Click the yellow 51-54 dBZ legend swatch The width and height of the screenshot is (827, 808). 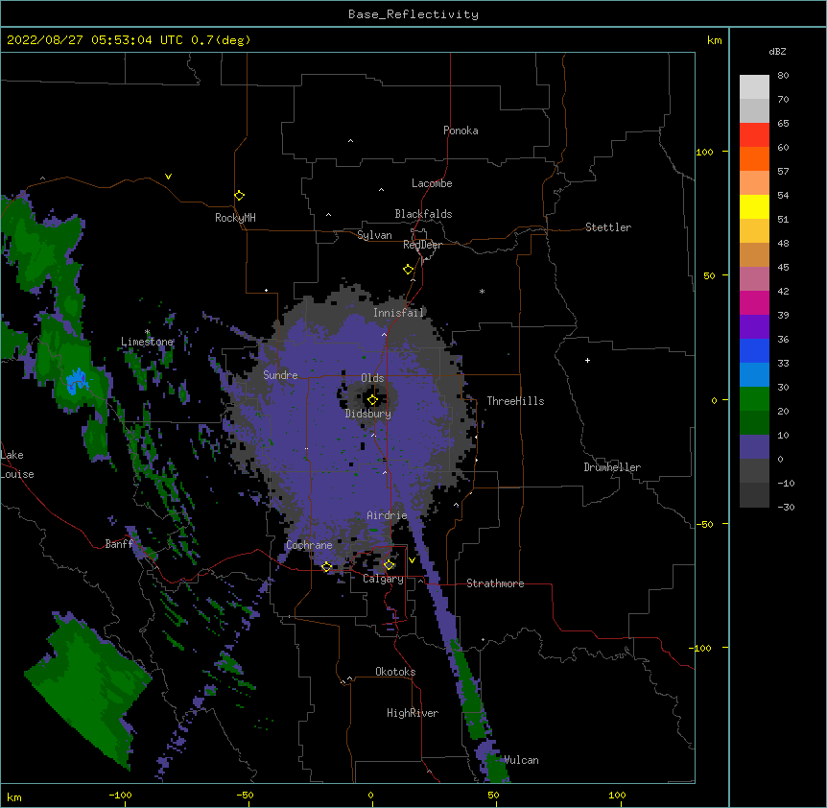pyautogui.click(x=754, y=206)
